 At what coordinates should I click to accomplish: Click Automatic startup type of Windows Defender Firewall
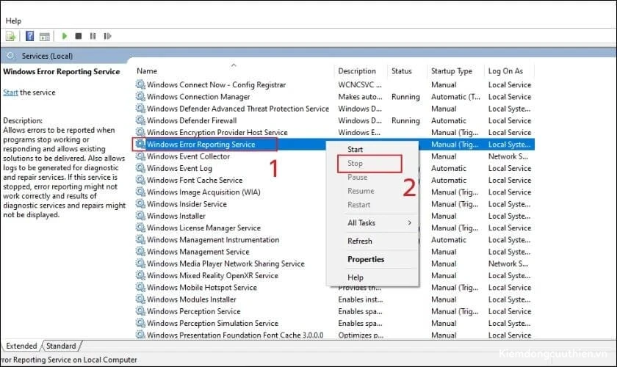(x=449, y=120)
